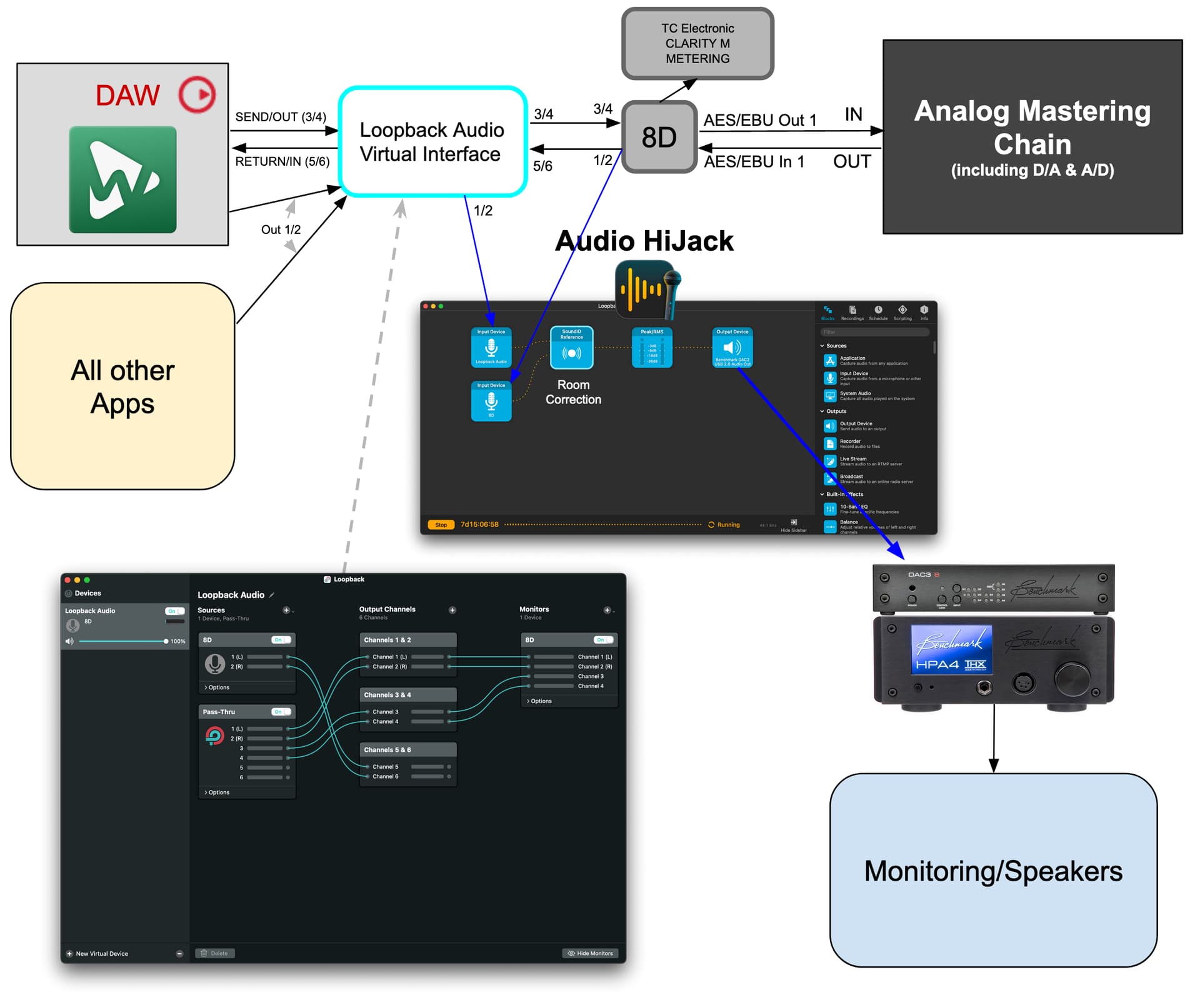
Task: Expand Options under Pass-Thru source
Action: tap(216, 792)
